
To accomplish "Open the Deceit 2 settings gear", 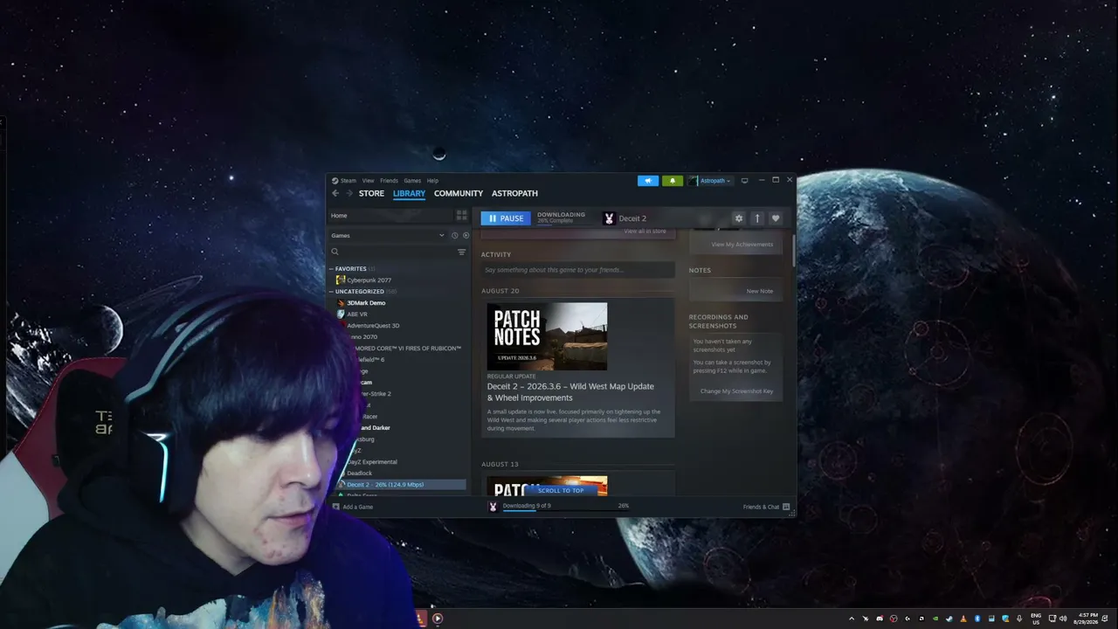I will [739, 218].
